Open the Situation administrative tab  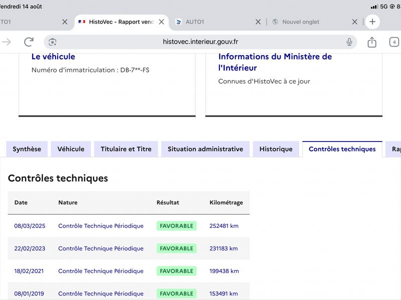[206, 149]
